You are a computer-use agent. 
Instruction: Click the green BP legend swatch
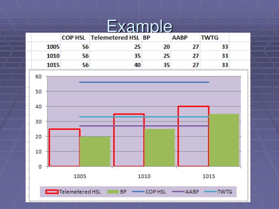(x=113, y=192)
